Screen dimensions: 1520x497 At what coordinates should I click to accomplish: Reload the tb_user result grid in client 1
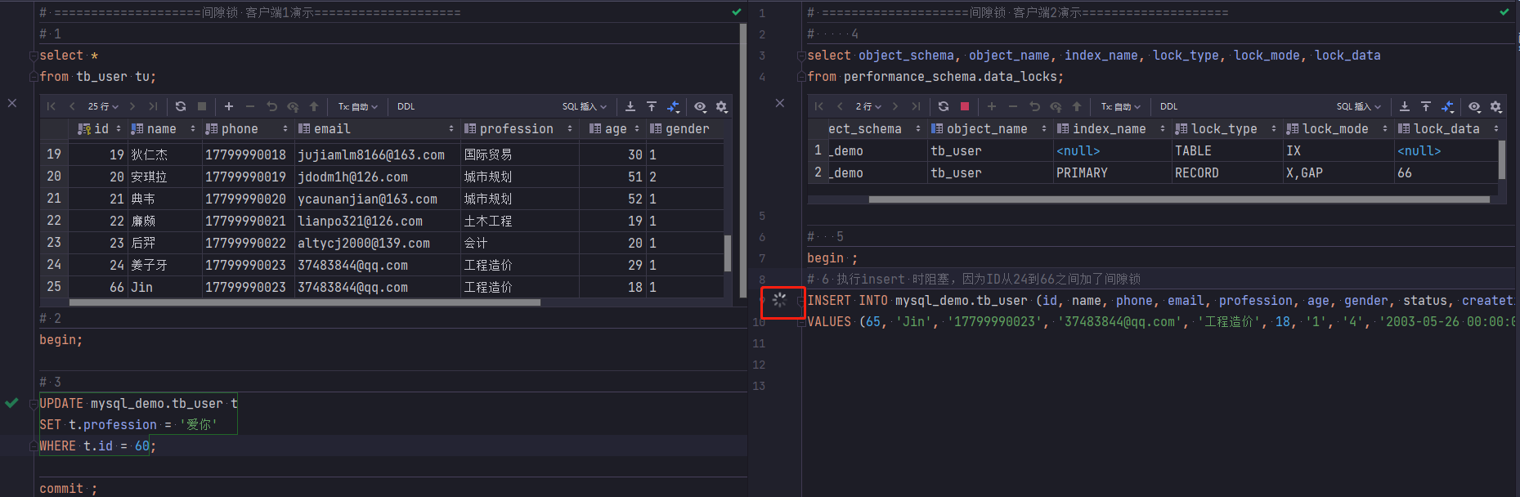click(x=181, y=106)
